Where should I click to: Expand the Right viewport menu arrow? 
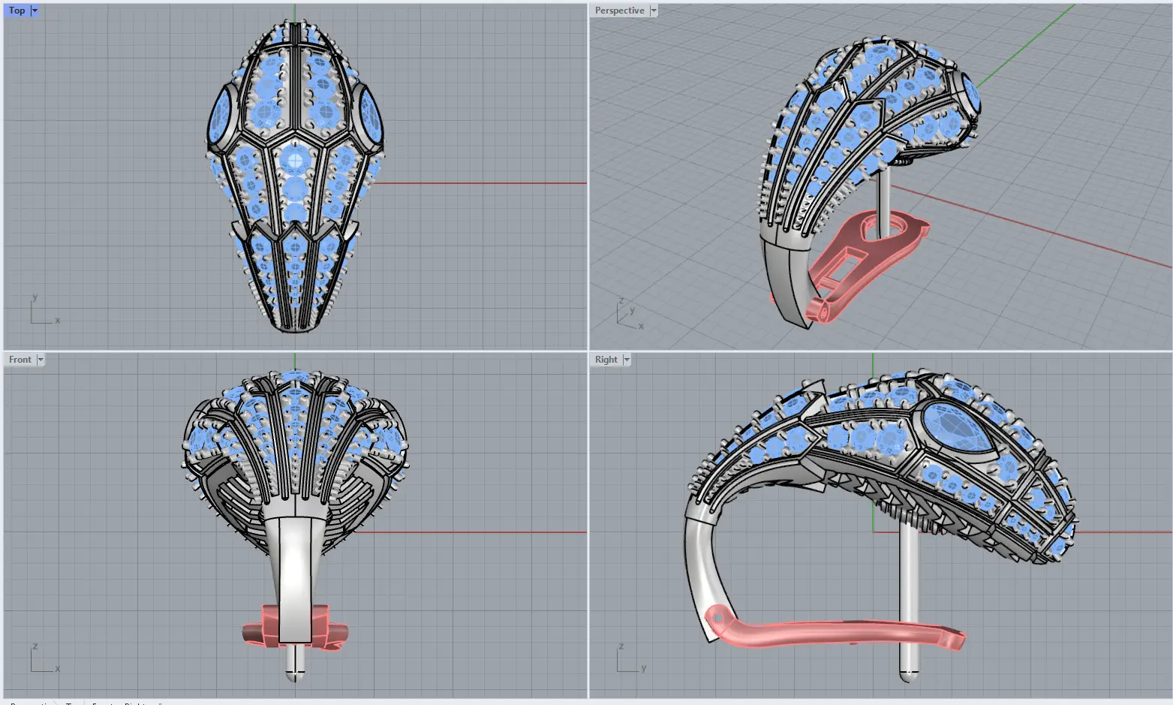(627, 360)
